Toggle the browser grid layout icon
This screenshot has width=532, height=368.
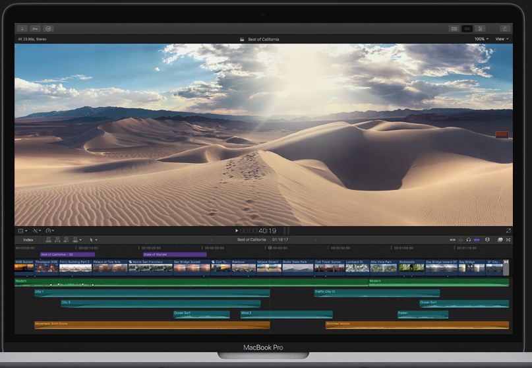click(454, 29)
